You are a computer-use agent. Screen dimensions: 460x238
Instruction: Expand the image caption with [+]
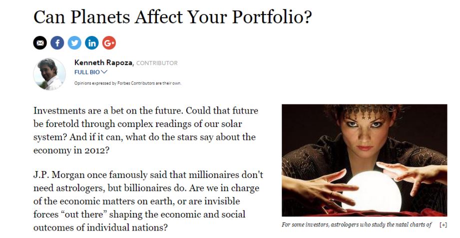pos(444,225)
